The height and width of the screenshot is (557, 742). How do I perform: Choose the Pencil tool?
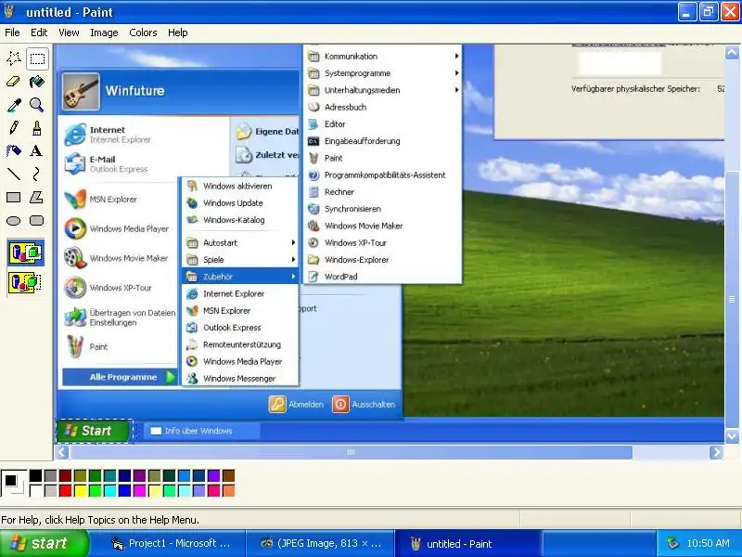click(x=14, y=128)
